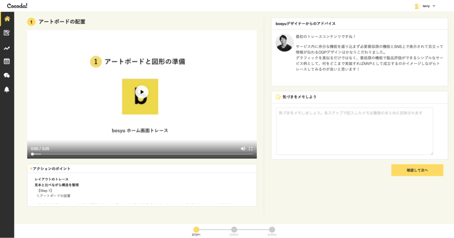The image size is (454, 238).
Task: Click the アクションのポイント heading
Action: 51,168
